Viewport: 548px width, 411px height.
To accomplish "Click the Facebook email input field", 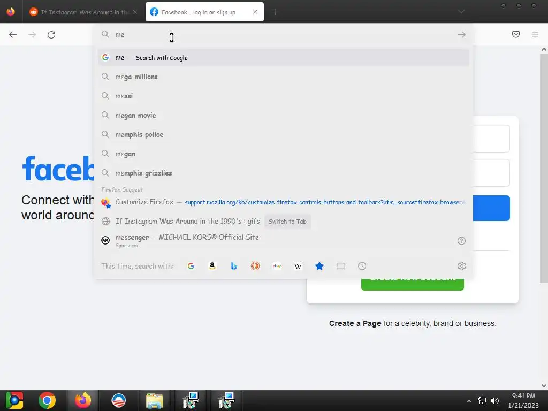I will point(491,139).
